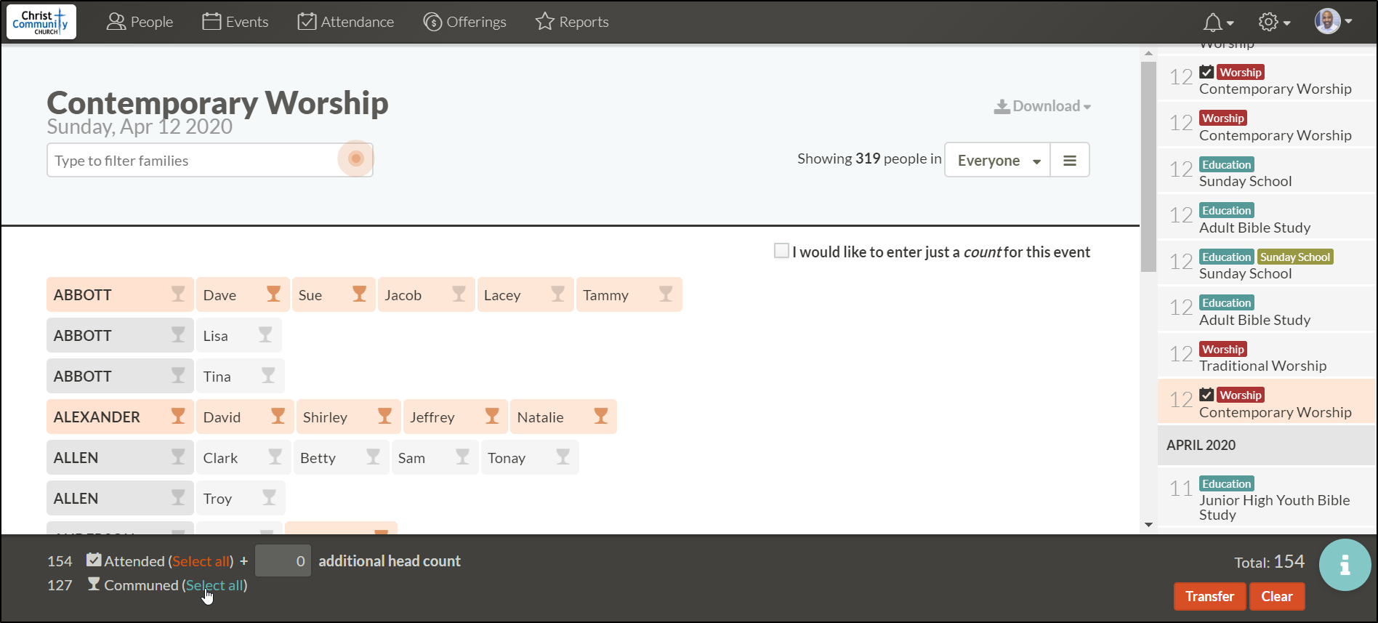Open the user profile avatar menu
The height and width of the screenshot is (623, 1378).
coord(1332,22)
